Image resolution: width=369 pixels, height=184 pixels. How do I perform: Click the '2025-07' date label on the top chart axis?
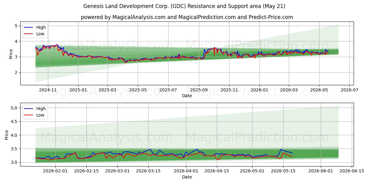pos(168,90)
